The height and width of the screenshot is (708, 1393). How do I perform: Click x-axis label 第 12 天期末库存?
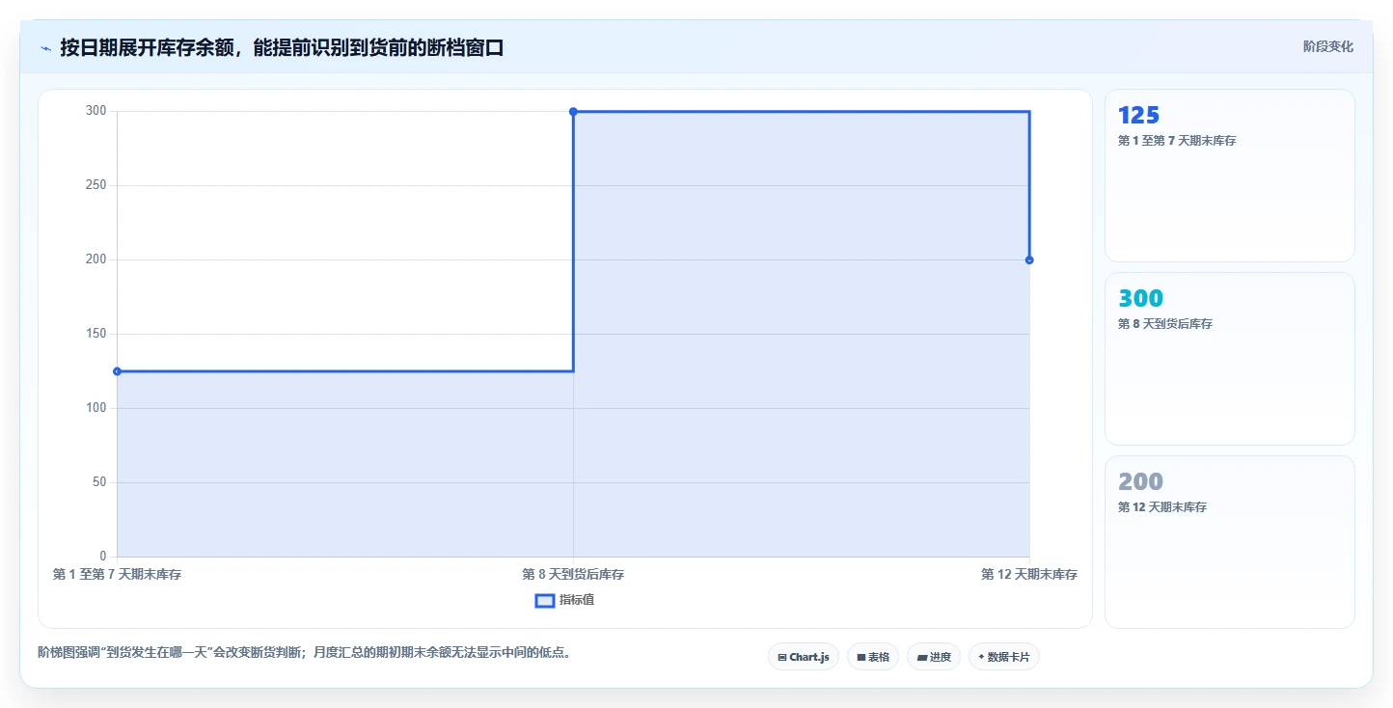click(x=1029, y=575)
